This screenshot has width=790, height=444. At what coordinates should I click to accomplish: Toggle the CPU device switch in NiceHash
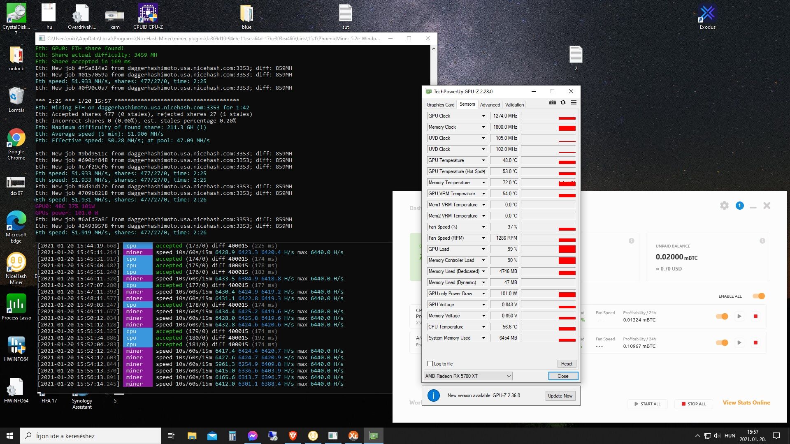(x=722, y=316)
